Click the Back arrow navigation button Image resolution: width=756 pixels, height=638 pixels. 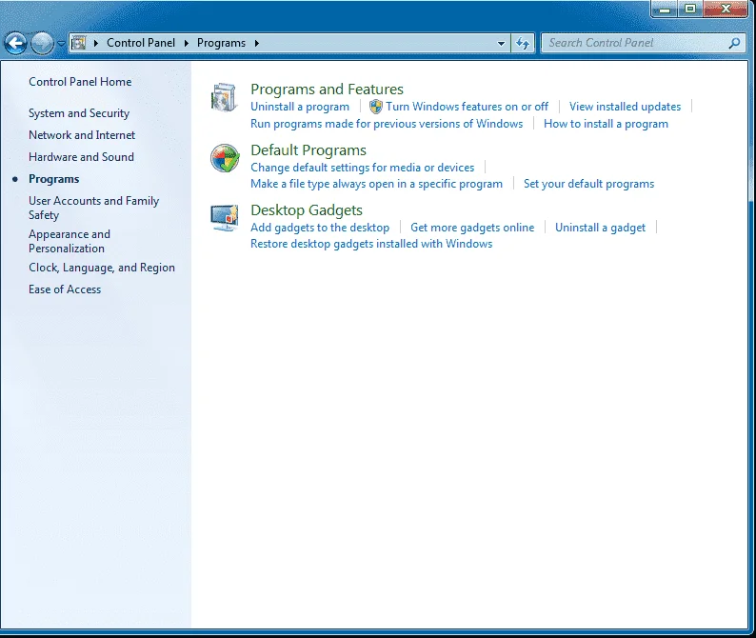point(15,44)
